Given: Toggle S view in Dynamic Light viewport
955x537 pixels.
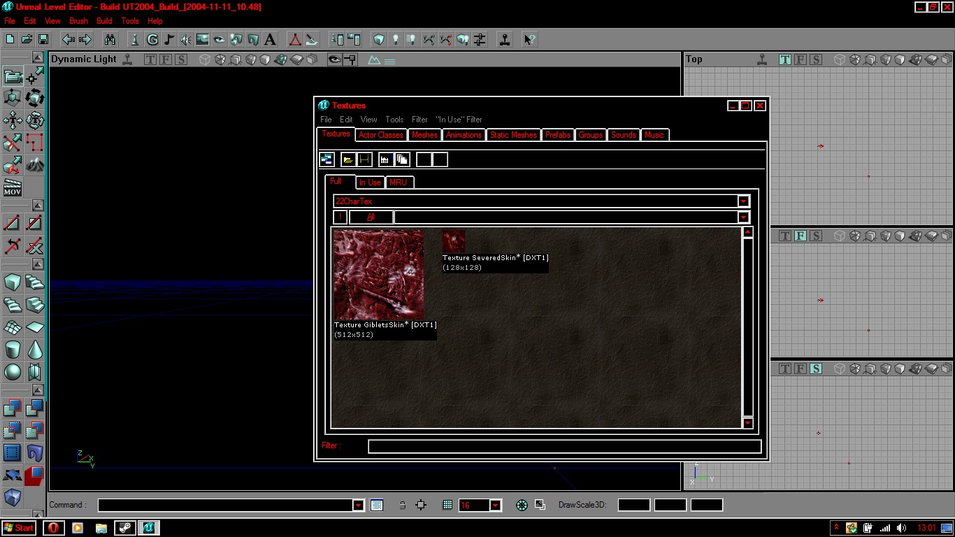Looking at the screenshot, I should coord(181,59).
